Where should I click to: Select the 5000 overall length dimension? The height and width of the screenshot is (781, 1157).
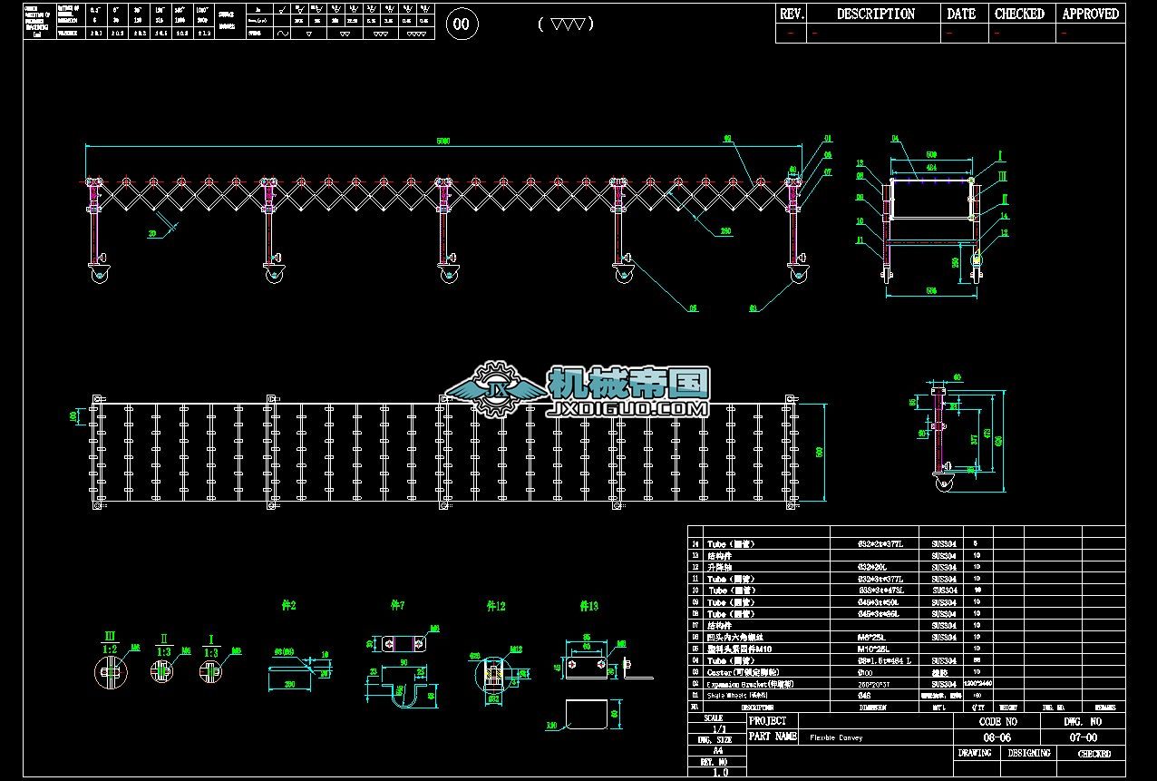click(x=442, y=142)
